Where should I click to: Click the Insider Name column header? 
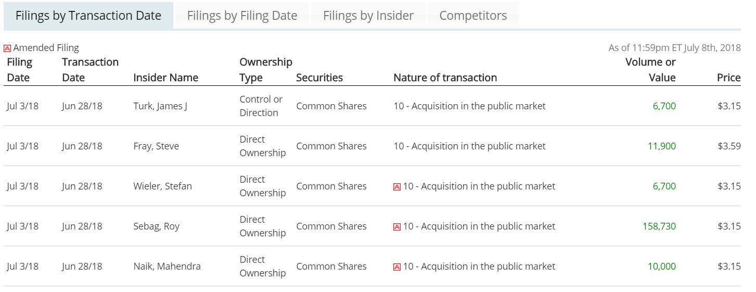pyautogui.click(x=166, y=78)
